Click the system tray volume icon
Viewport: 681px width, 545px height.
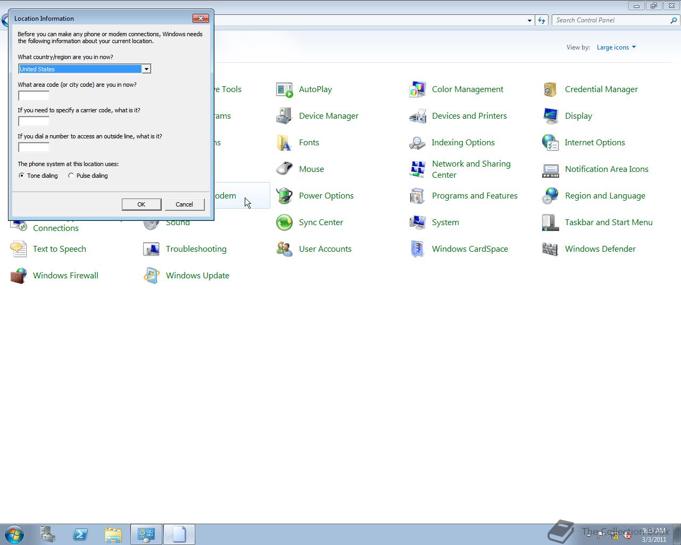tap(628, 535)
